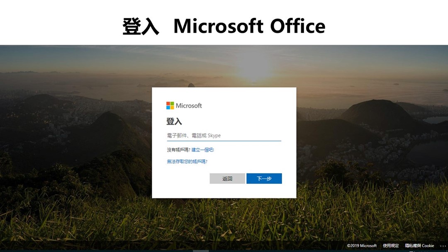The width and height of the screenshot is (448, 252).
Task: Click the blue underline of the email field
Action: 224,141
